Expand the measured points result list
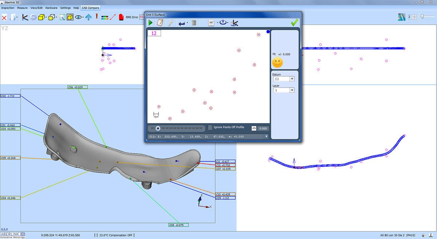 click(x=267, y=136)
